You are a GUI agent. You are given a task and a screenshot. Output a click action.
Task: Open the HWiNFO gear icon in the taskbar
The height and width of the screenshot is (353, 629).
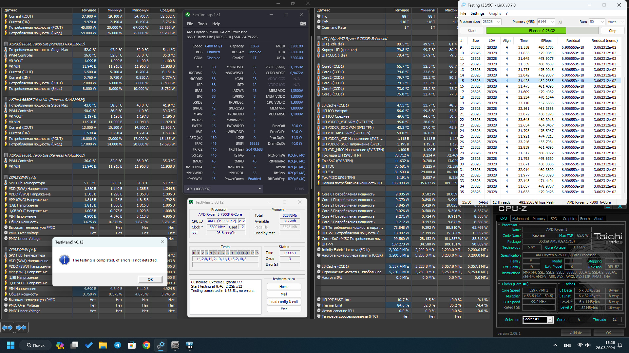pos(161,345)
